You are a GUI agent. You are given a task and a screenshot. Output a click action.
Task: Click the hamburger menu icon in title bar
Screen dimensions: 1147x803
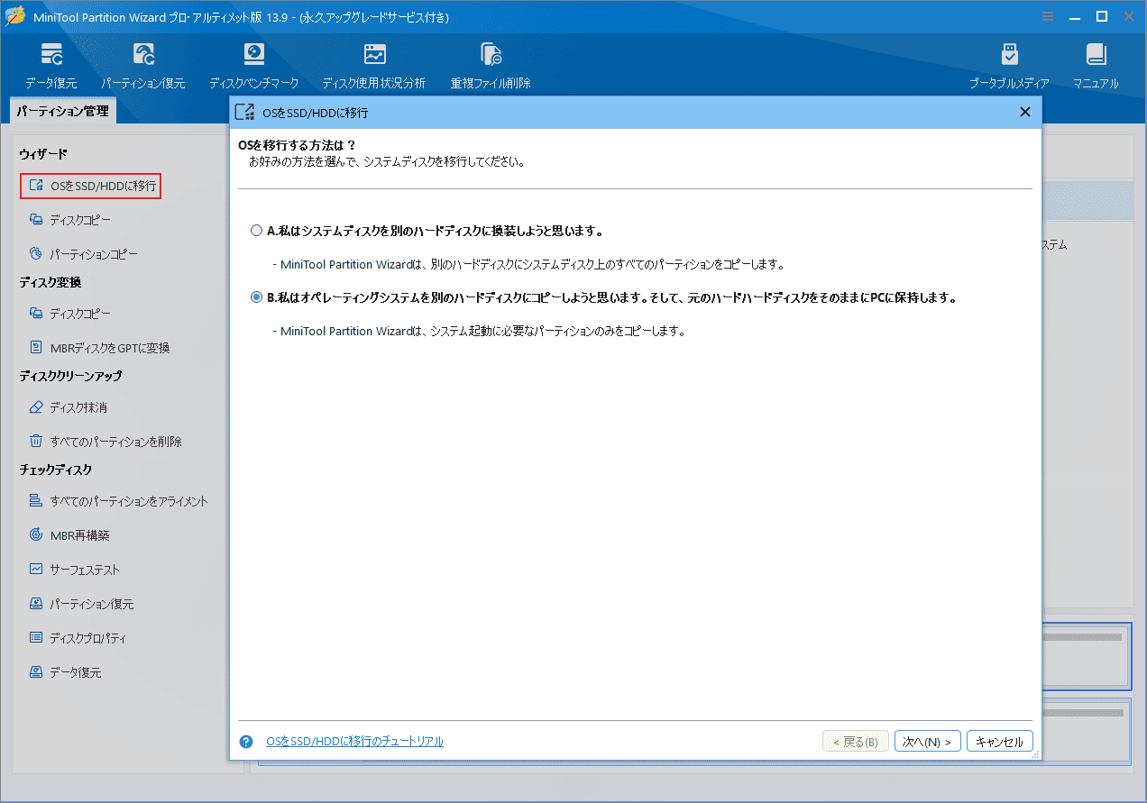coord(1047,16)
